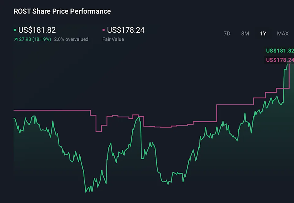Click the ROST Share Price Performance title
Image resolution: width=294 pixels, height=203 pixels.
pyautogui.click(x=62, y=11)
